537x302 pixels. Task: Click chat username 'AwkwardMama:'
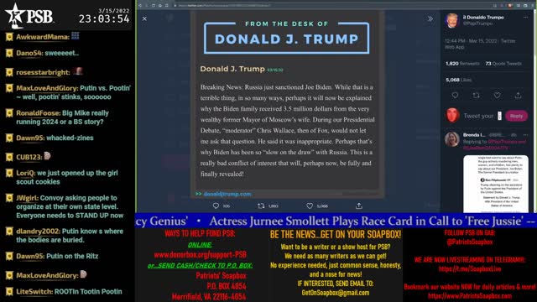(43, 37)
